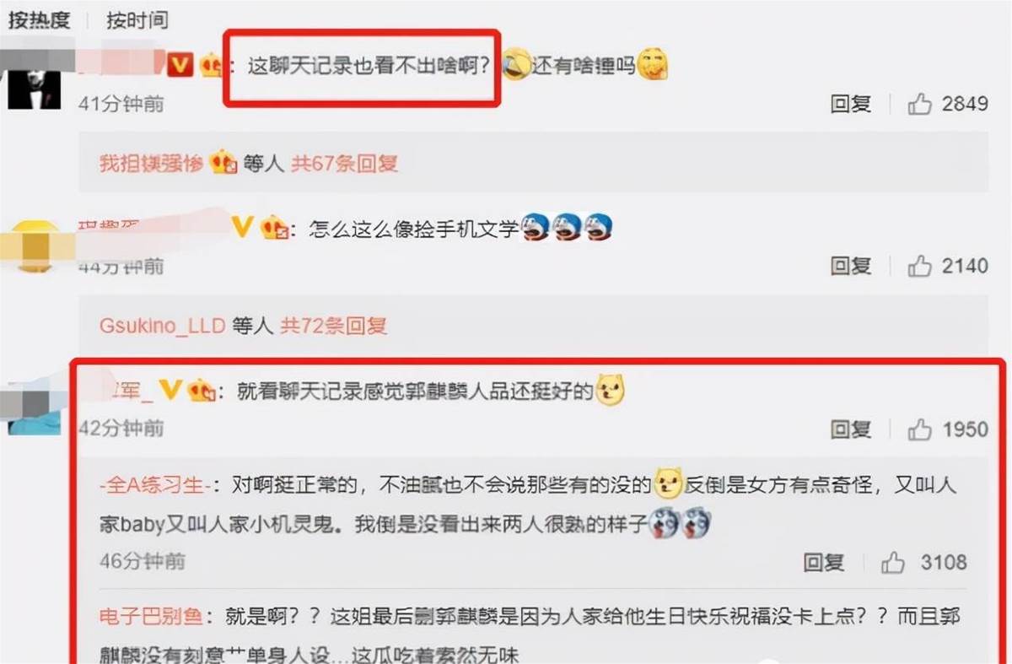Expand the 共67条回复 thread
This screenshot has height=664, width=1012.
[344, 164]
